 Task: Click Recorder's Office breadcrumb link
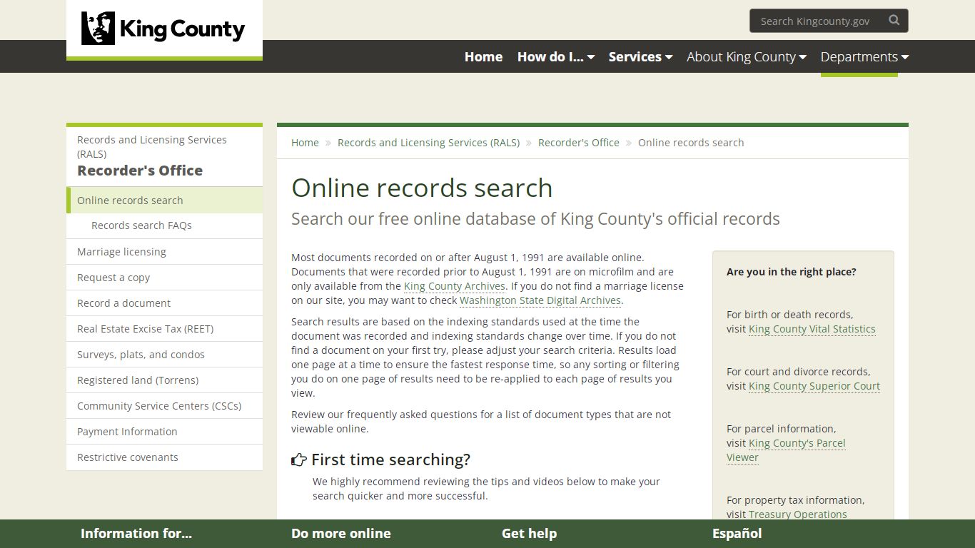point(579,143)
